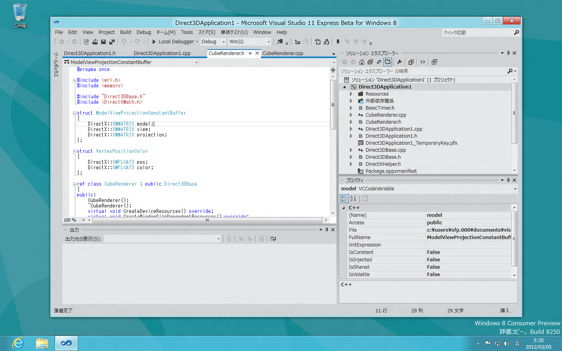The image size is (562, 351).
Task: Click the Save All toolbar icon
Action: pyautogui.click(x=112, y=42)
